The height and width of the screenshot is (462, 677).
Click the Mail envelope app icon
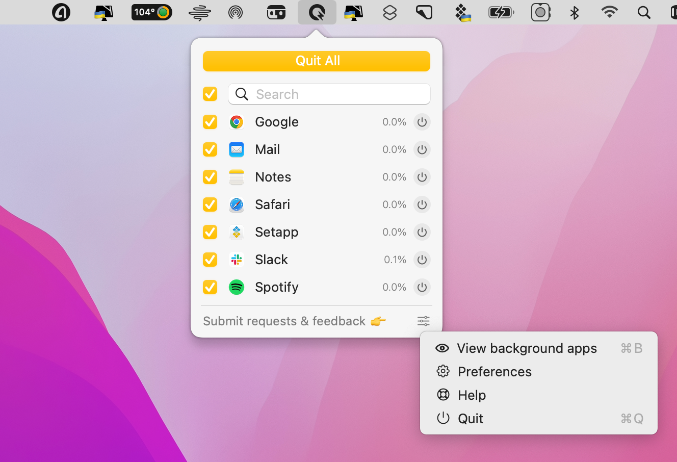pos(237,149)
